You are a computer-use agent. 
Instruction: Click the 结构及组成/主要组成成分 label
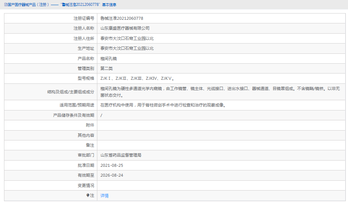71,92
